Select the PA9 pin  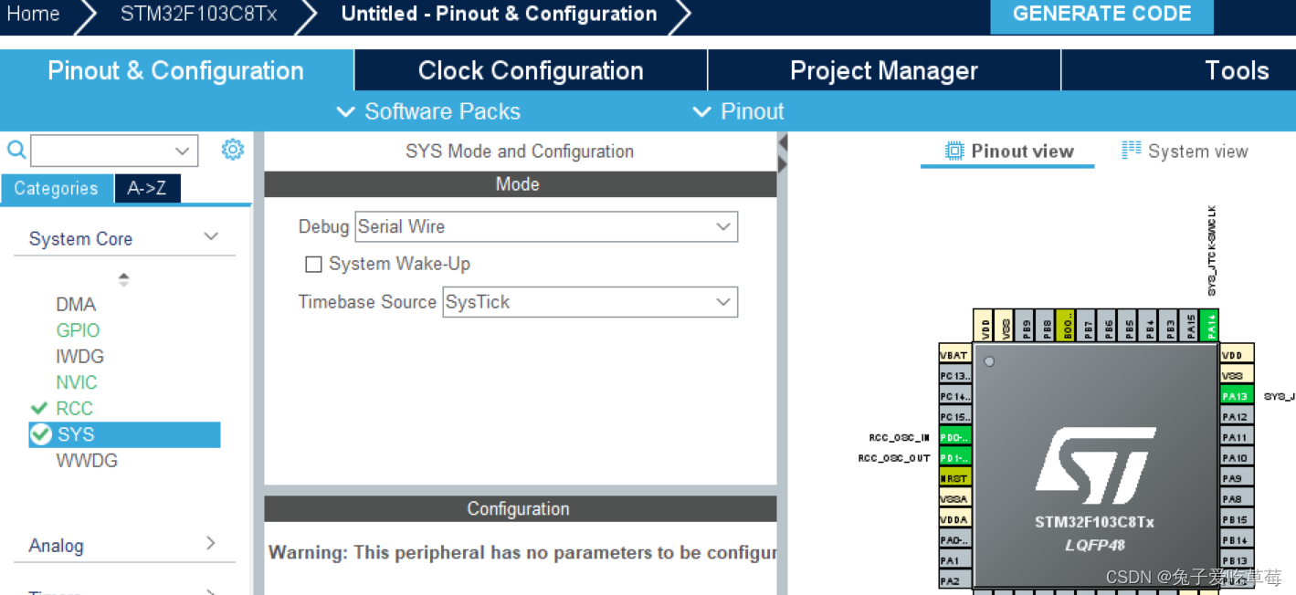[1237, 478]
